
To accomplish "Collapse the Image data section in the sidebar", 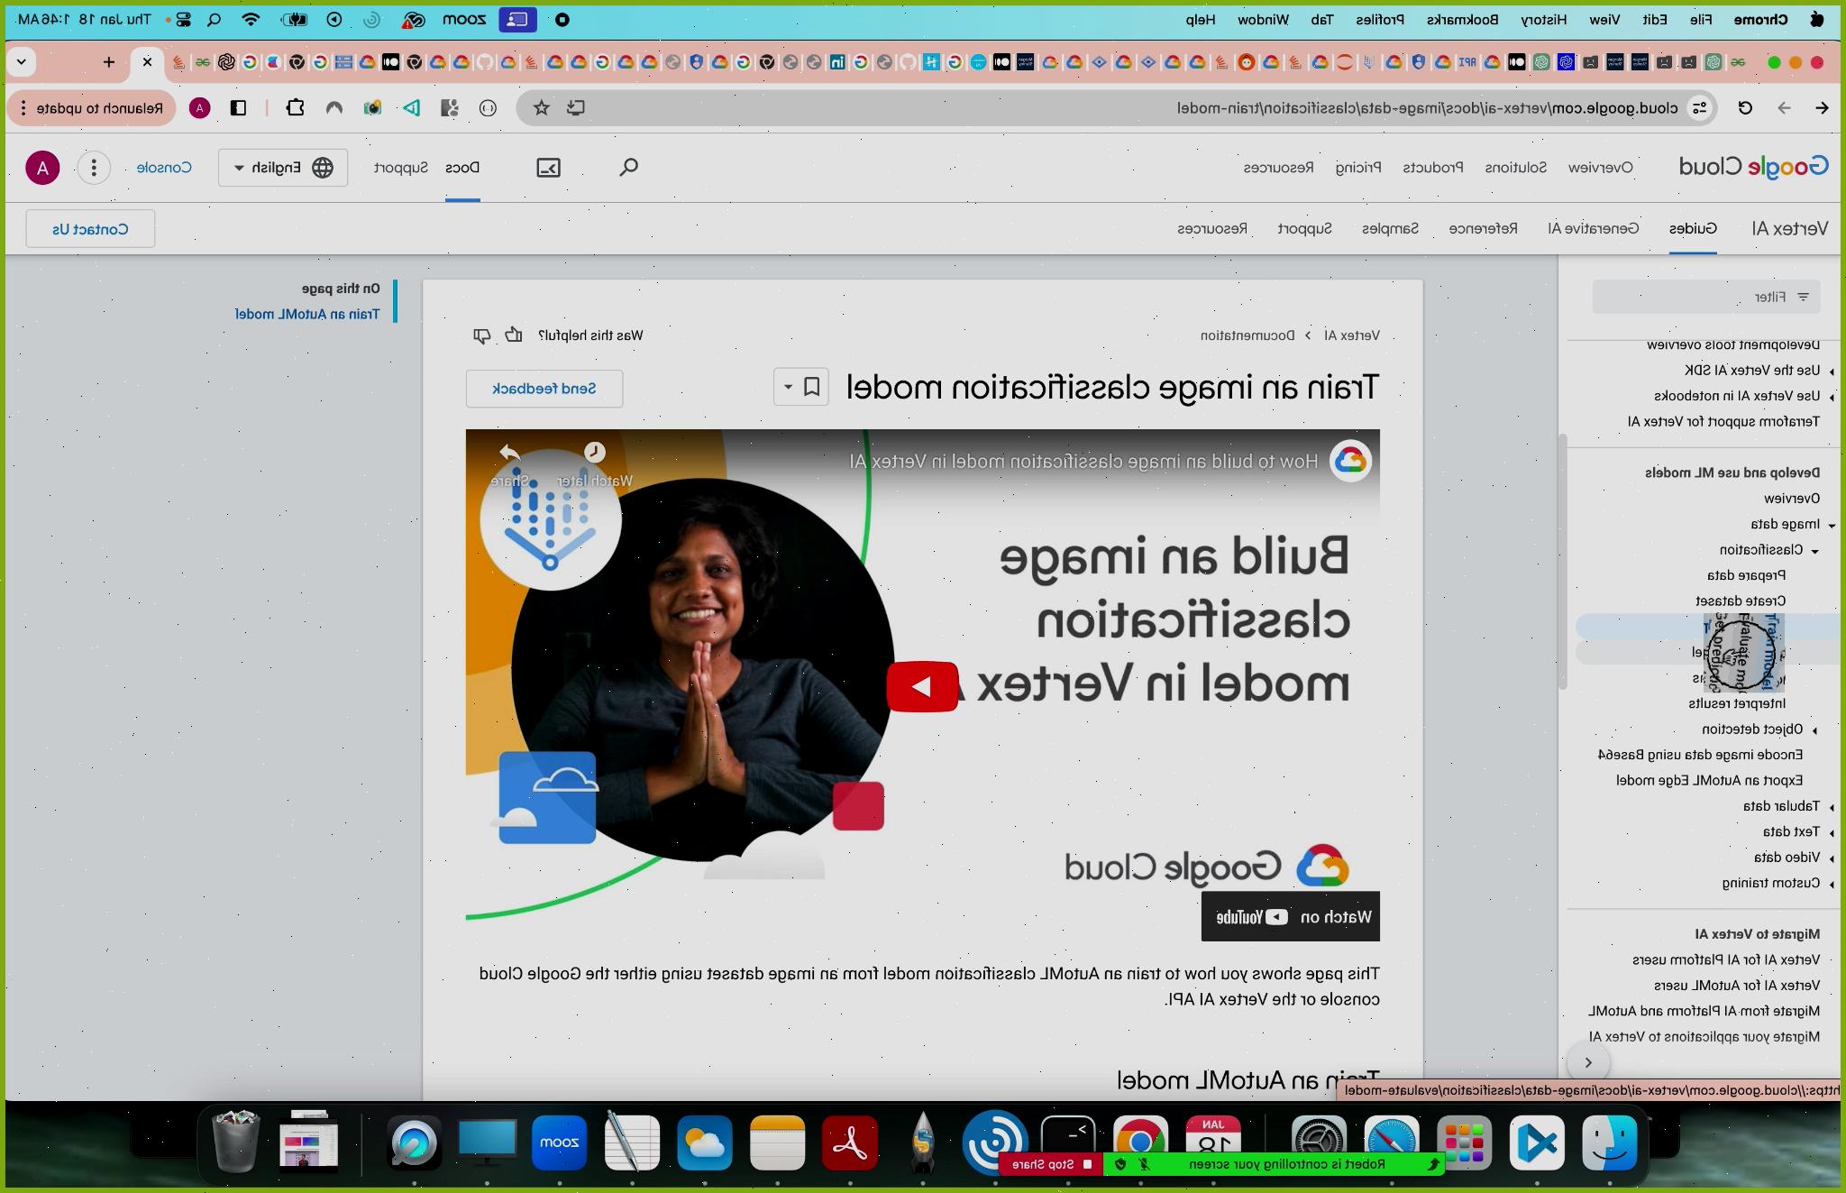I will [1831, 525].
